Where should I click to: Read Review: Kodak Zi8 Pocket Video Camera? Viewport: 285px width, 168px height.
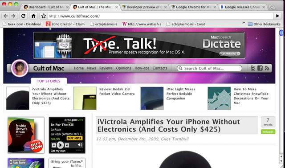[x=117, y=91]
